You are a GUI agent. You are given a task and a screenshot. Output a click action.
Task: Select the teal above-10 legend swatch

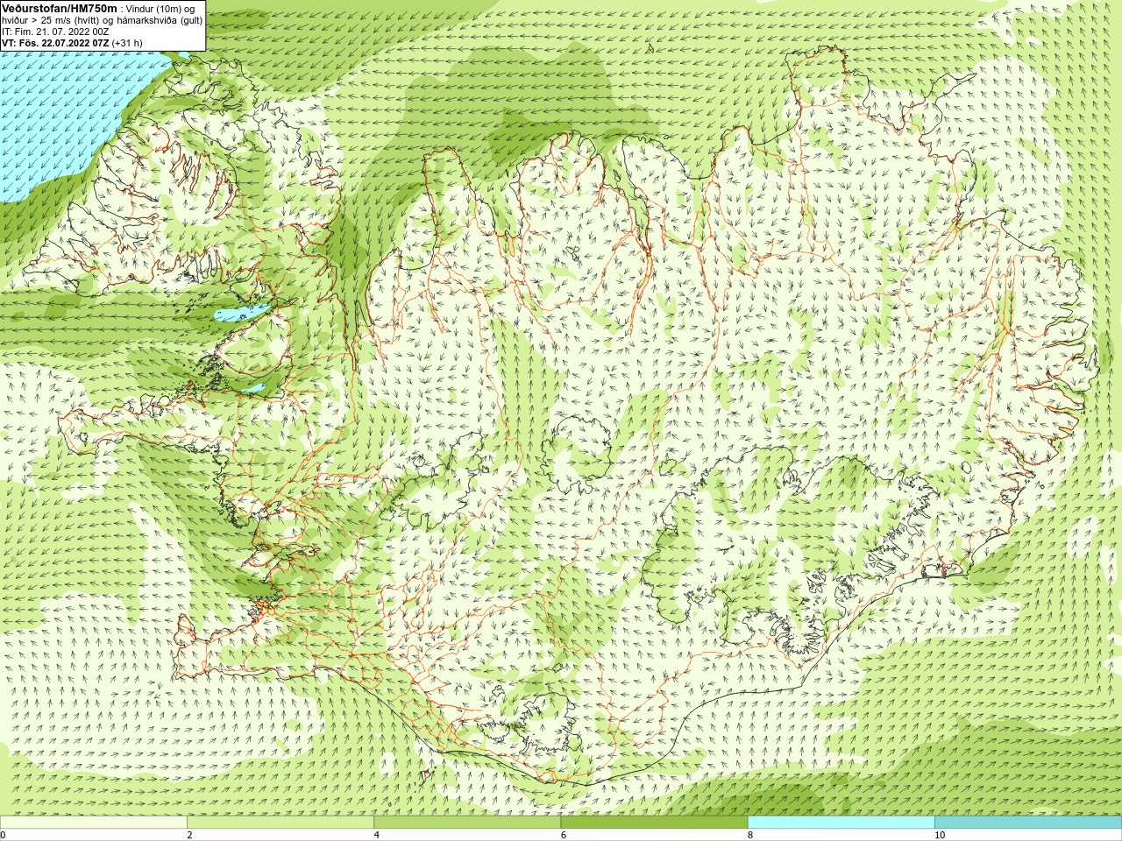[1027, 823]
